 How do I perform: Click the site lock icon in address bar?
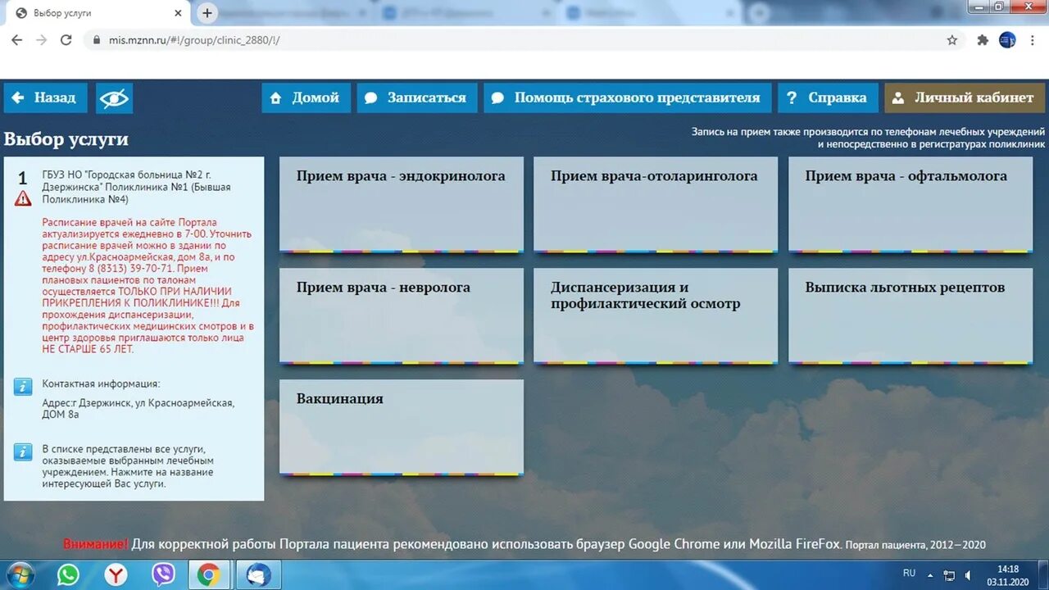(x=96, y=40)
